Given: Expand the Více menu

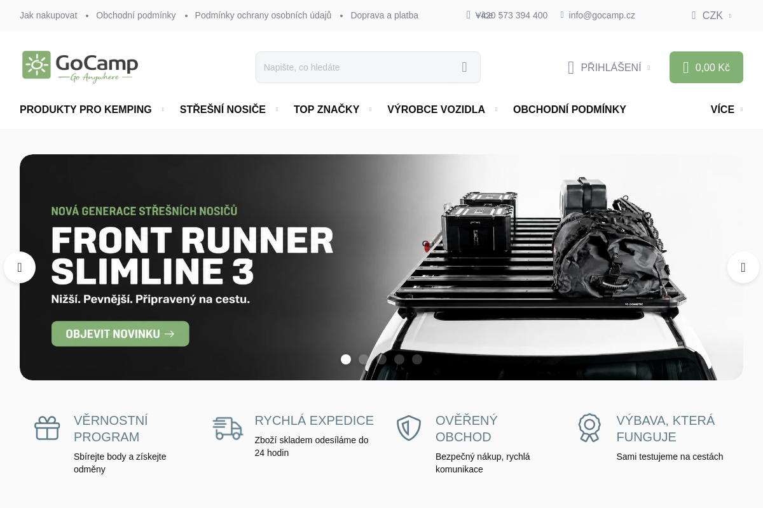Looking at the screenshot, I should click(x=727, y=109).
